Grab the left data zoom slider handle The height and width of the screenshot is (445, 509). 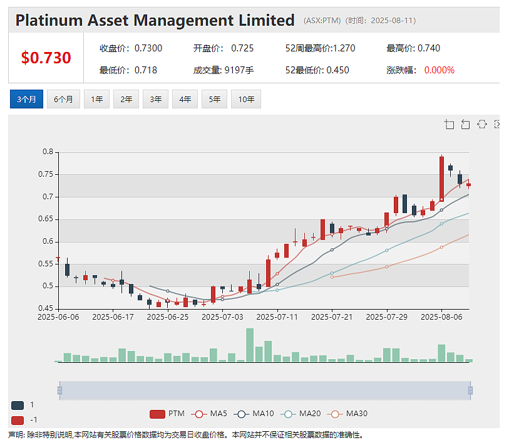point(59,390)
